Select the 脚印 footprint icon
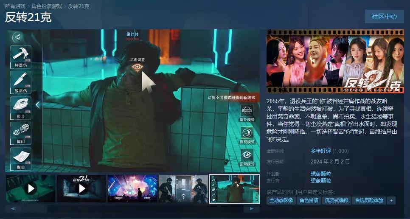410x219 pixels. (x=21, y=133)
